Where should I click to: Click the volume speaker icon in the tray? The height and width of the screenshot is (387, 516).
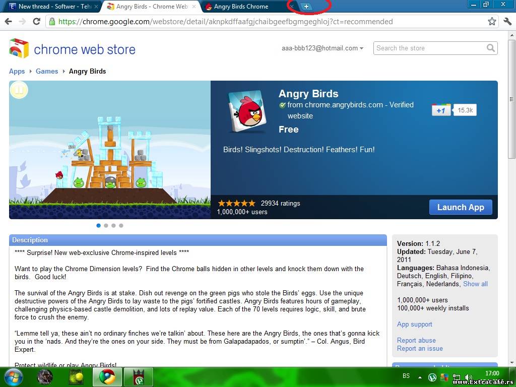click(469, 377)
